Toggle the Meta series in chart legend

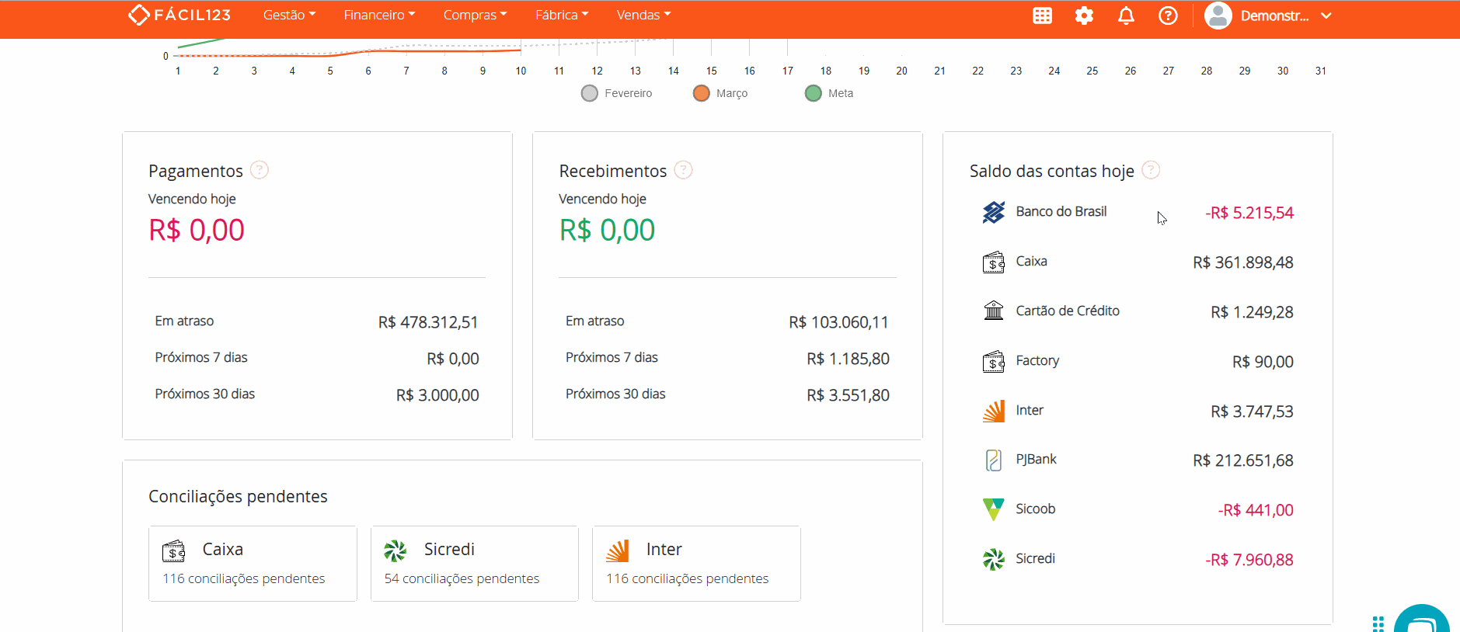[x=829, y=93]
